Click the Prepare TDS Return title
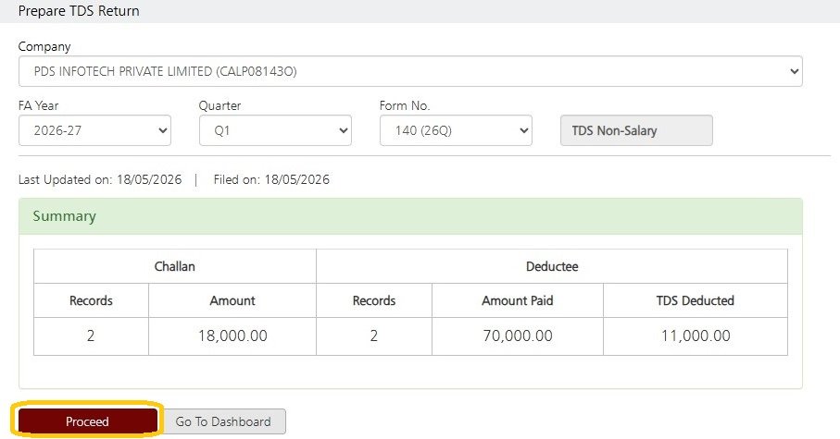This screenshot has height=439, width=840. coord(79,11)
